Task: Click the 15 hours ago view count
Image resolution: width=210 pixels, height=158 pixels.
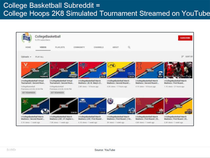Action: (x=88, y=87)
